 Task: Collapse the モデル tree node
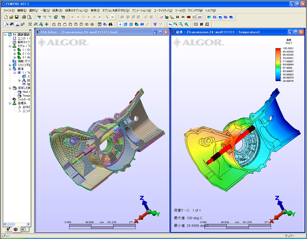[10, 46]
